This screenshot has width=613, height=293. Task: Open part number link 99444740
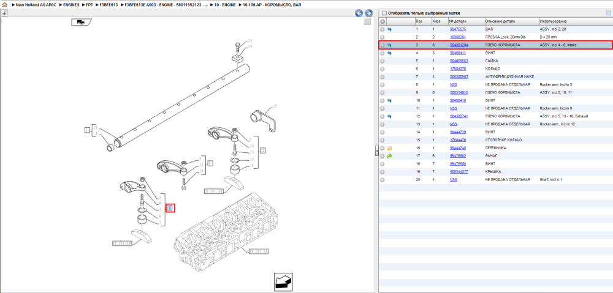tap(457, 148)
